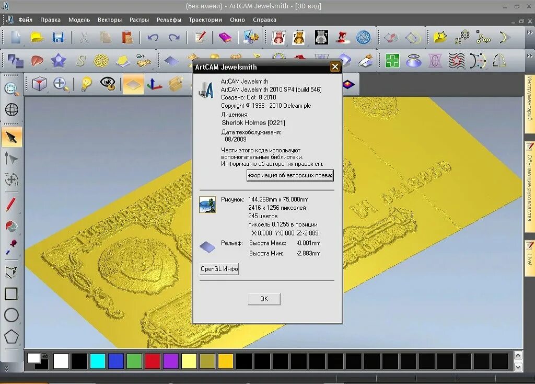Create a new file with blank page icon
This screenshot has height=384, width=535.
[x=16, y=37]
